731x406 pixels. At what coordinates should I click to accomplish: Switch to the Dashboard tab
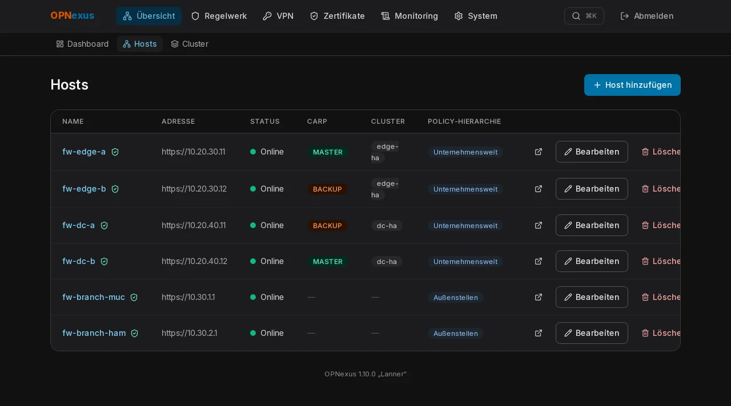pyautogui.click(x=82, y=44)
